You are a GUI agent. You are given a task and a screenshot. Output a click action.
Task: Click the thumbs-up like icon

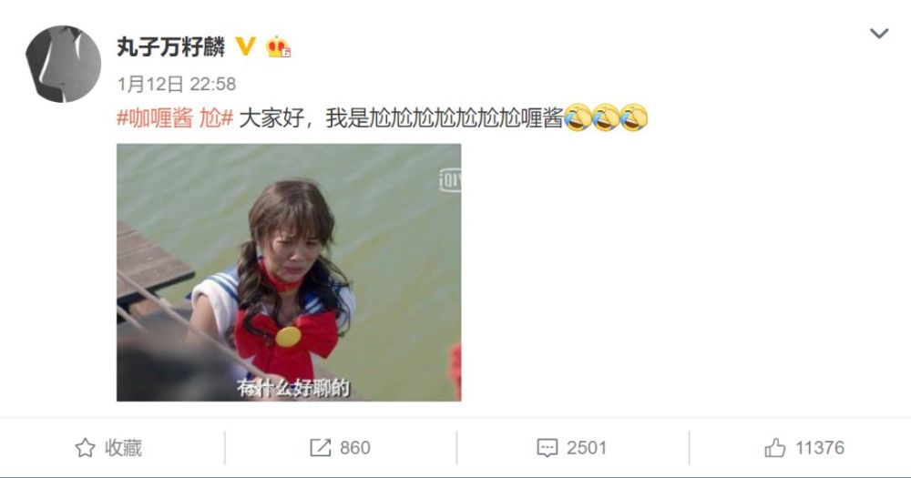pyautogui.click(x=775, y=448)
